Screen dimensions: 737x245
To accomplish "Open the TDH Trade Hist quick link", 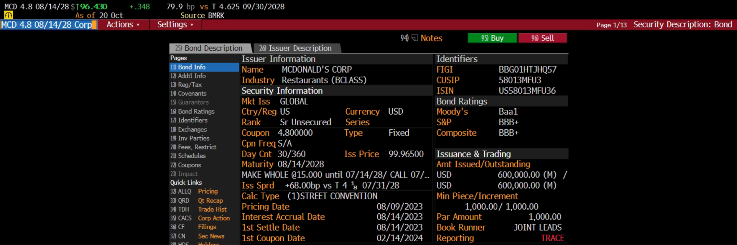I will point(198,209).
